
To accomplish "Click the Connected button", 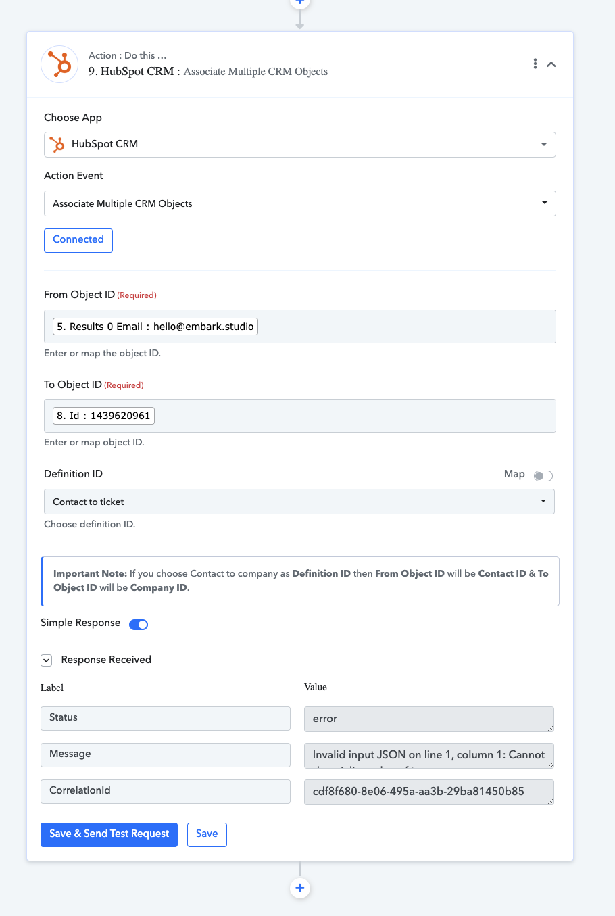I will [x=78, y=240].
